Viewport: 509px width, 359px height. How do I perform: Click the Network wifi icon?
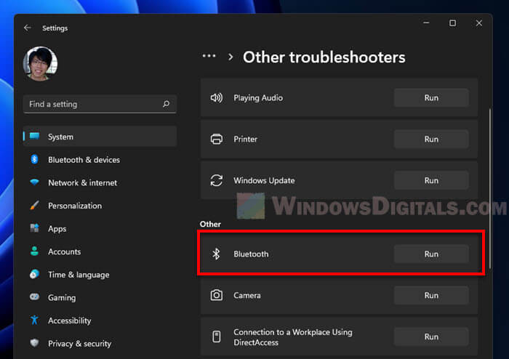[x=34, y=182]
